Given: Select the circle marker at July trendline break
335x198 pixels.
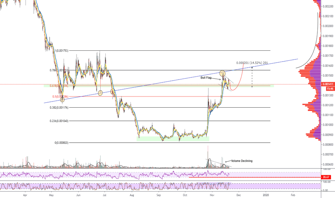Looking at the screenshot, I should (x=113, y=91).
